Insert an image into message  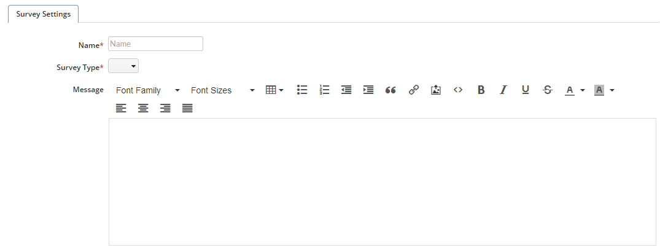pos(436,90)
